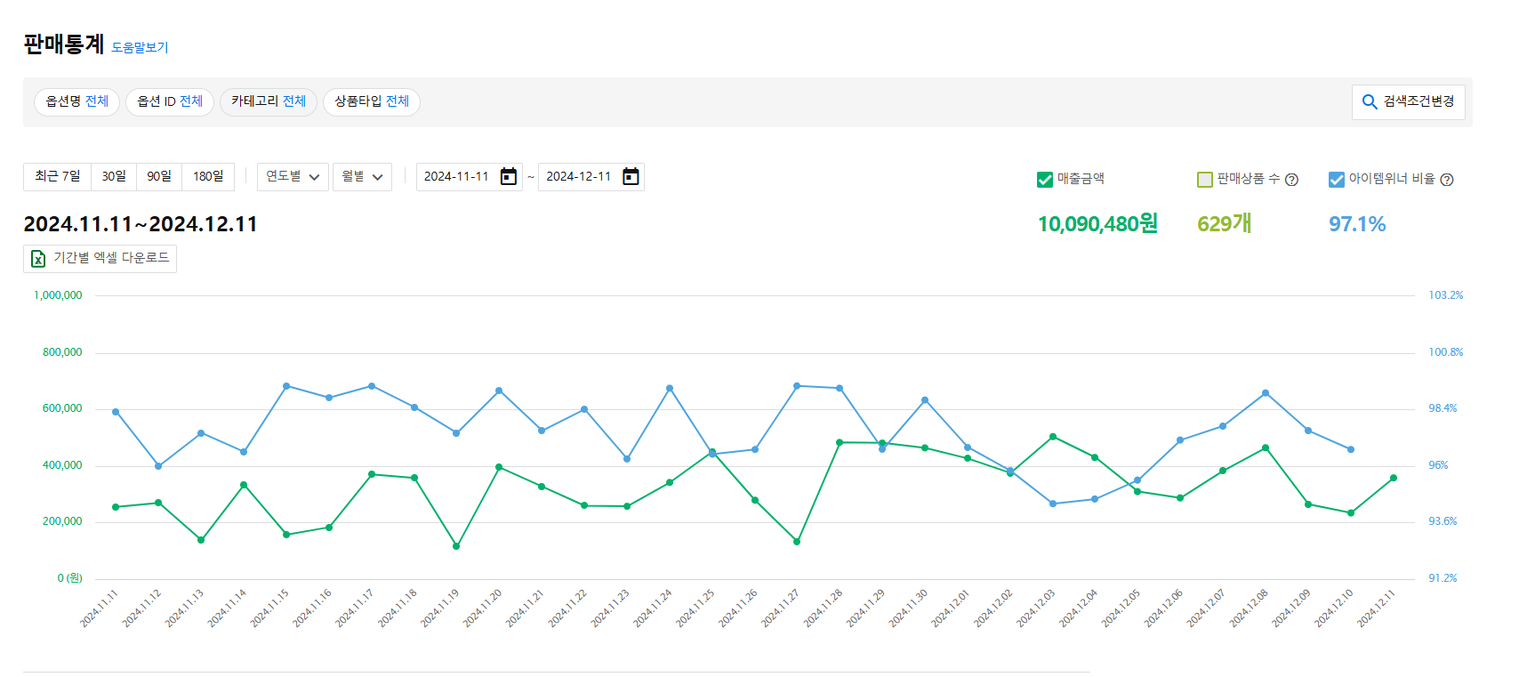Select the 최근 7일 period tab

pos(58,177)
